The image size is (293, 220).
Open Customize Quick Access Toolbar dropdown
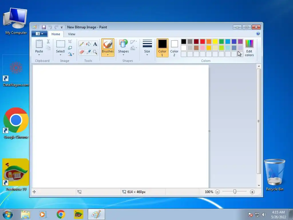tap(62, 27)
